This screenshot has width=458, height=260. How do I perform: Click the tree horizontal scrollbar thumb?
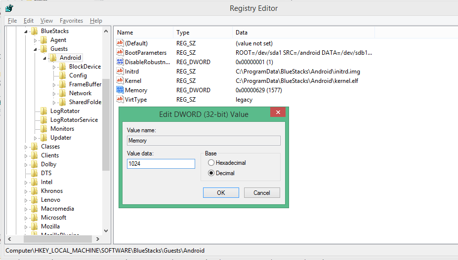57,239
